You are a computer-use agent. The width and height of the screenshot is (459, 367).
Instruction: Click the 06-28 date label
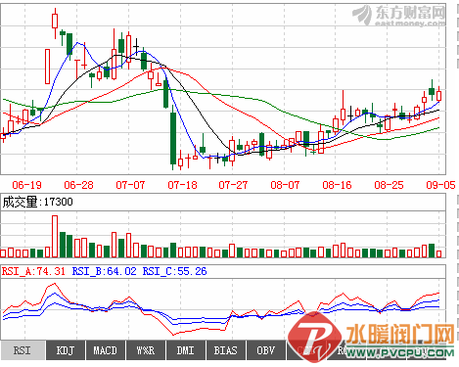tap(78, 185)
